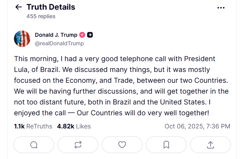Click the 455 replies count

tap(41, 16)
